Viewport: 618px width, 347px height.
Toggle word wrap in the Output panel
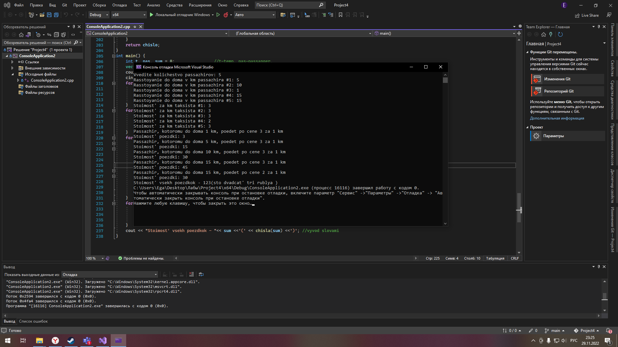pyautogui.click(x=201, y=274)
